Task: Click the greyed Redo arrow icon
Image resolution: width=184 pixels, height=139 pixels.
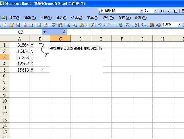Action: pyautogui.click(x=109, y=25)
